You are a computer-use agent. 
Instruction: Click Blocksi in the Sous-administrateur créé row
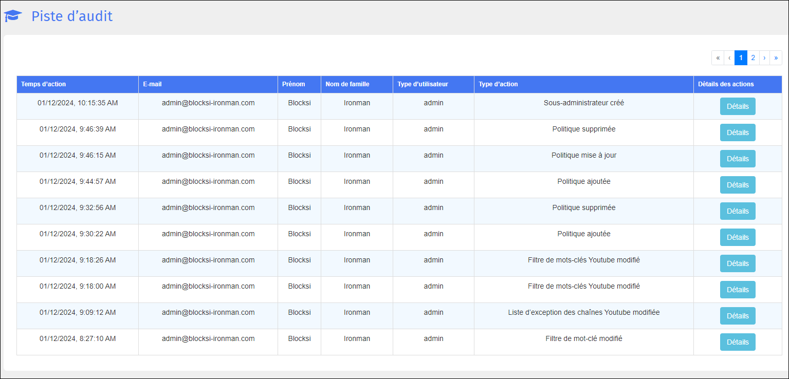300,103
